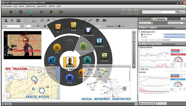Open the camera snapshot tool

point(105,21)
